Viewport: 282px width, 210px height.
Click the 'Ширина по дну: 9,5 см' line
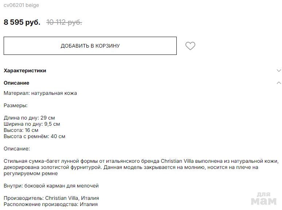pos(32,124)
